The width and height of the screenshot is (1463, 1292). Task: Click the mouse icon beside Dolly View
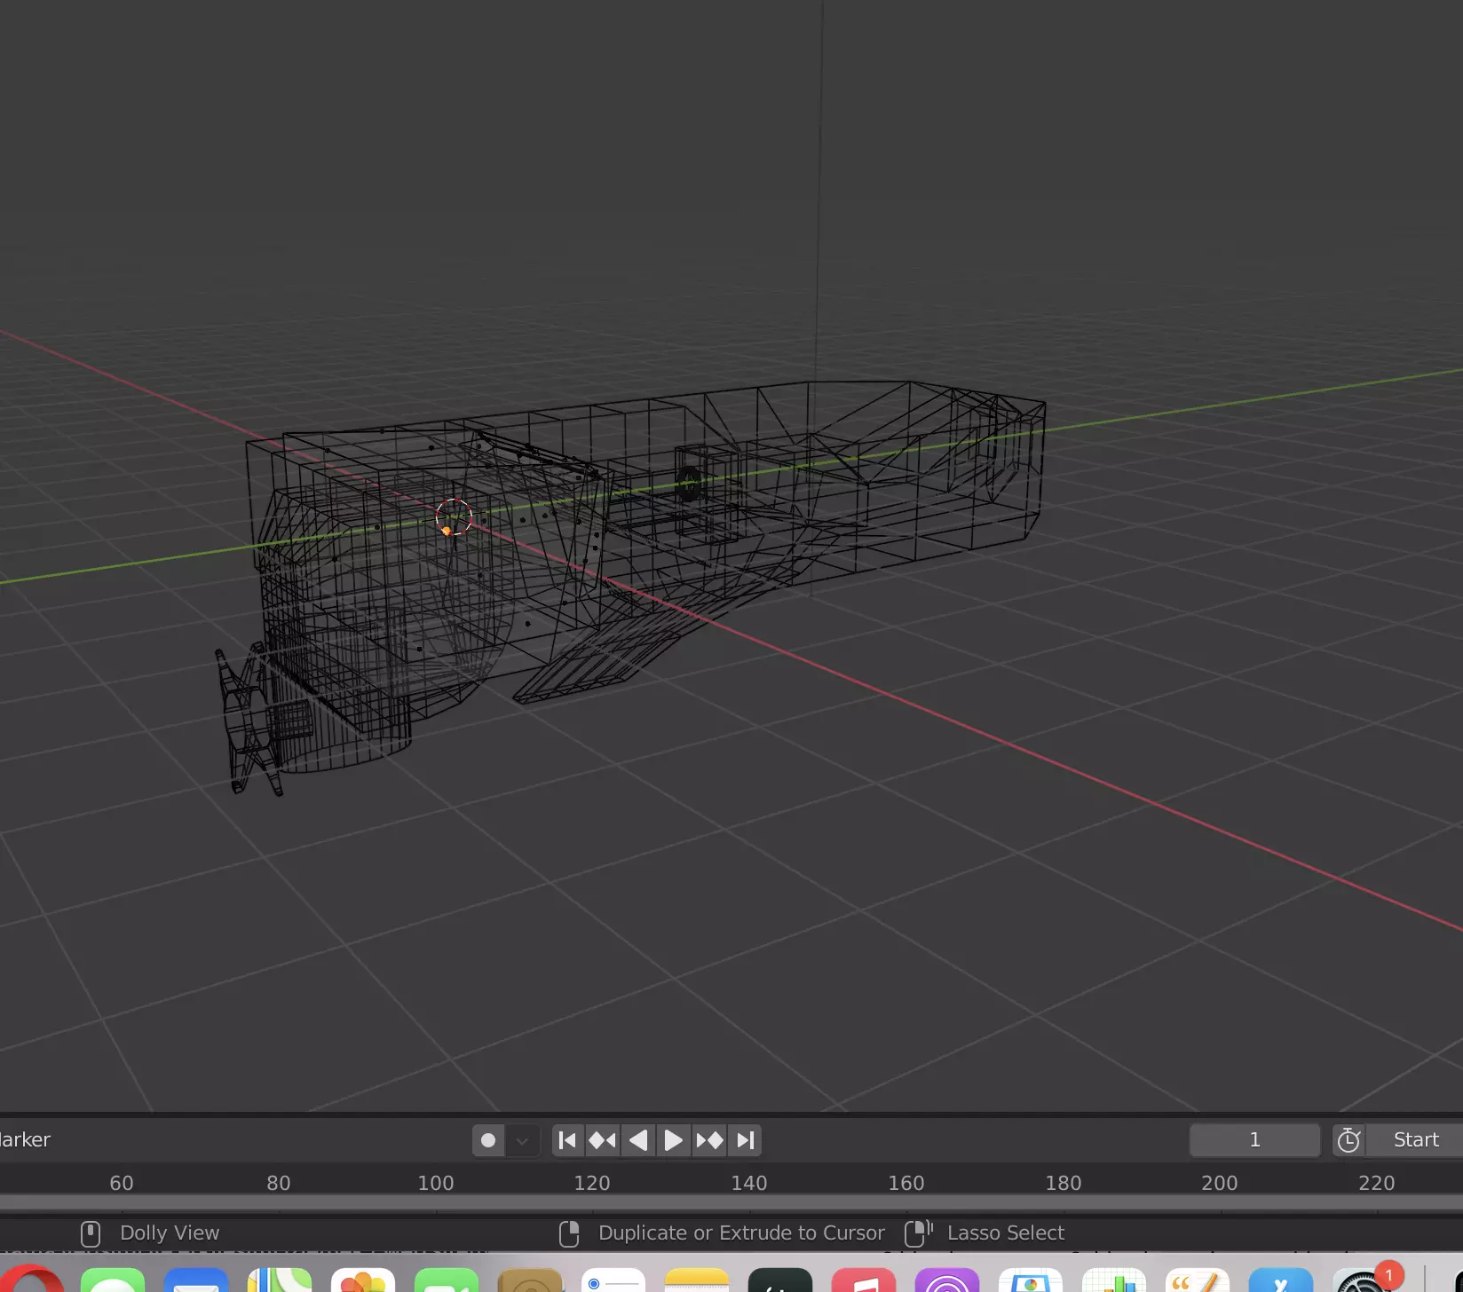tap(91, 1233)
